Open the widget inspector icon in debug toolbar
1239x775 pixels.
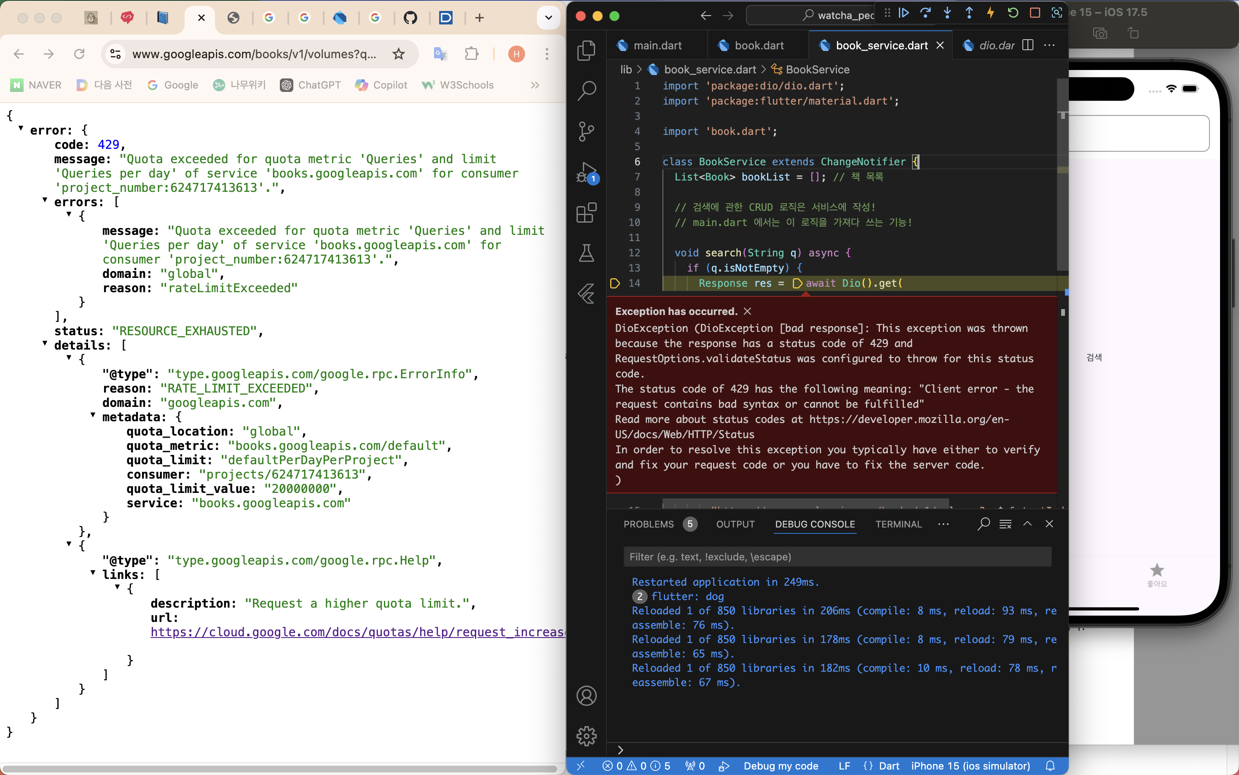[1056, 13]
